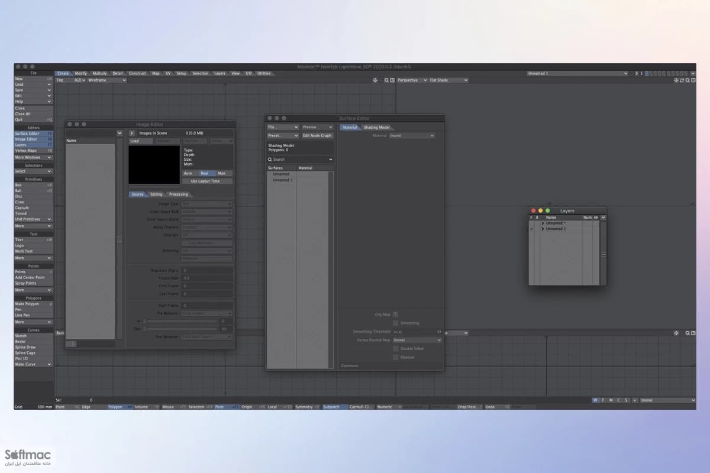Open the Perspective view type dropdown
The width and height of the screenshot is (710, 473).
click(412, 80)
